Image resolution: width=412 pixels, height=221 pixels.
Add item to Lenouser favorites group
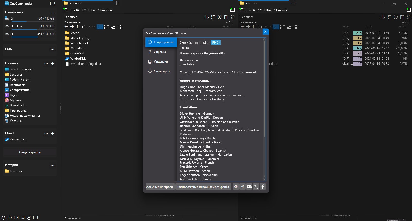coord(53,63)
